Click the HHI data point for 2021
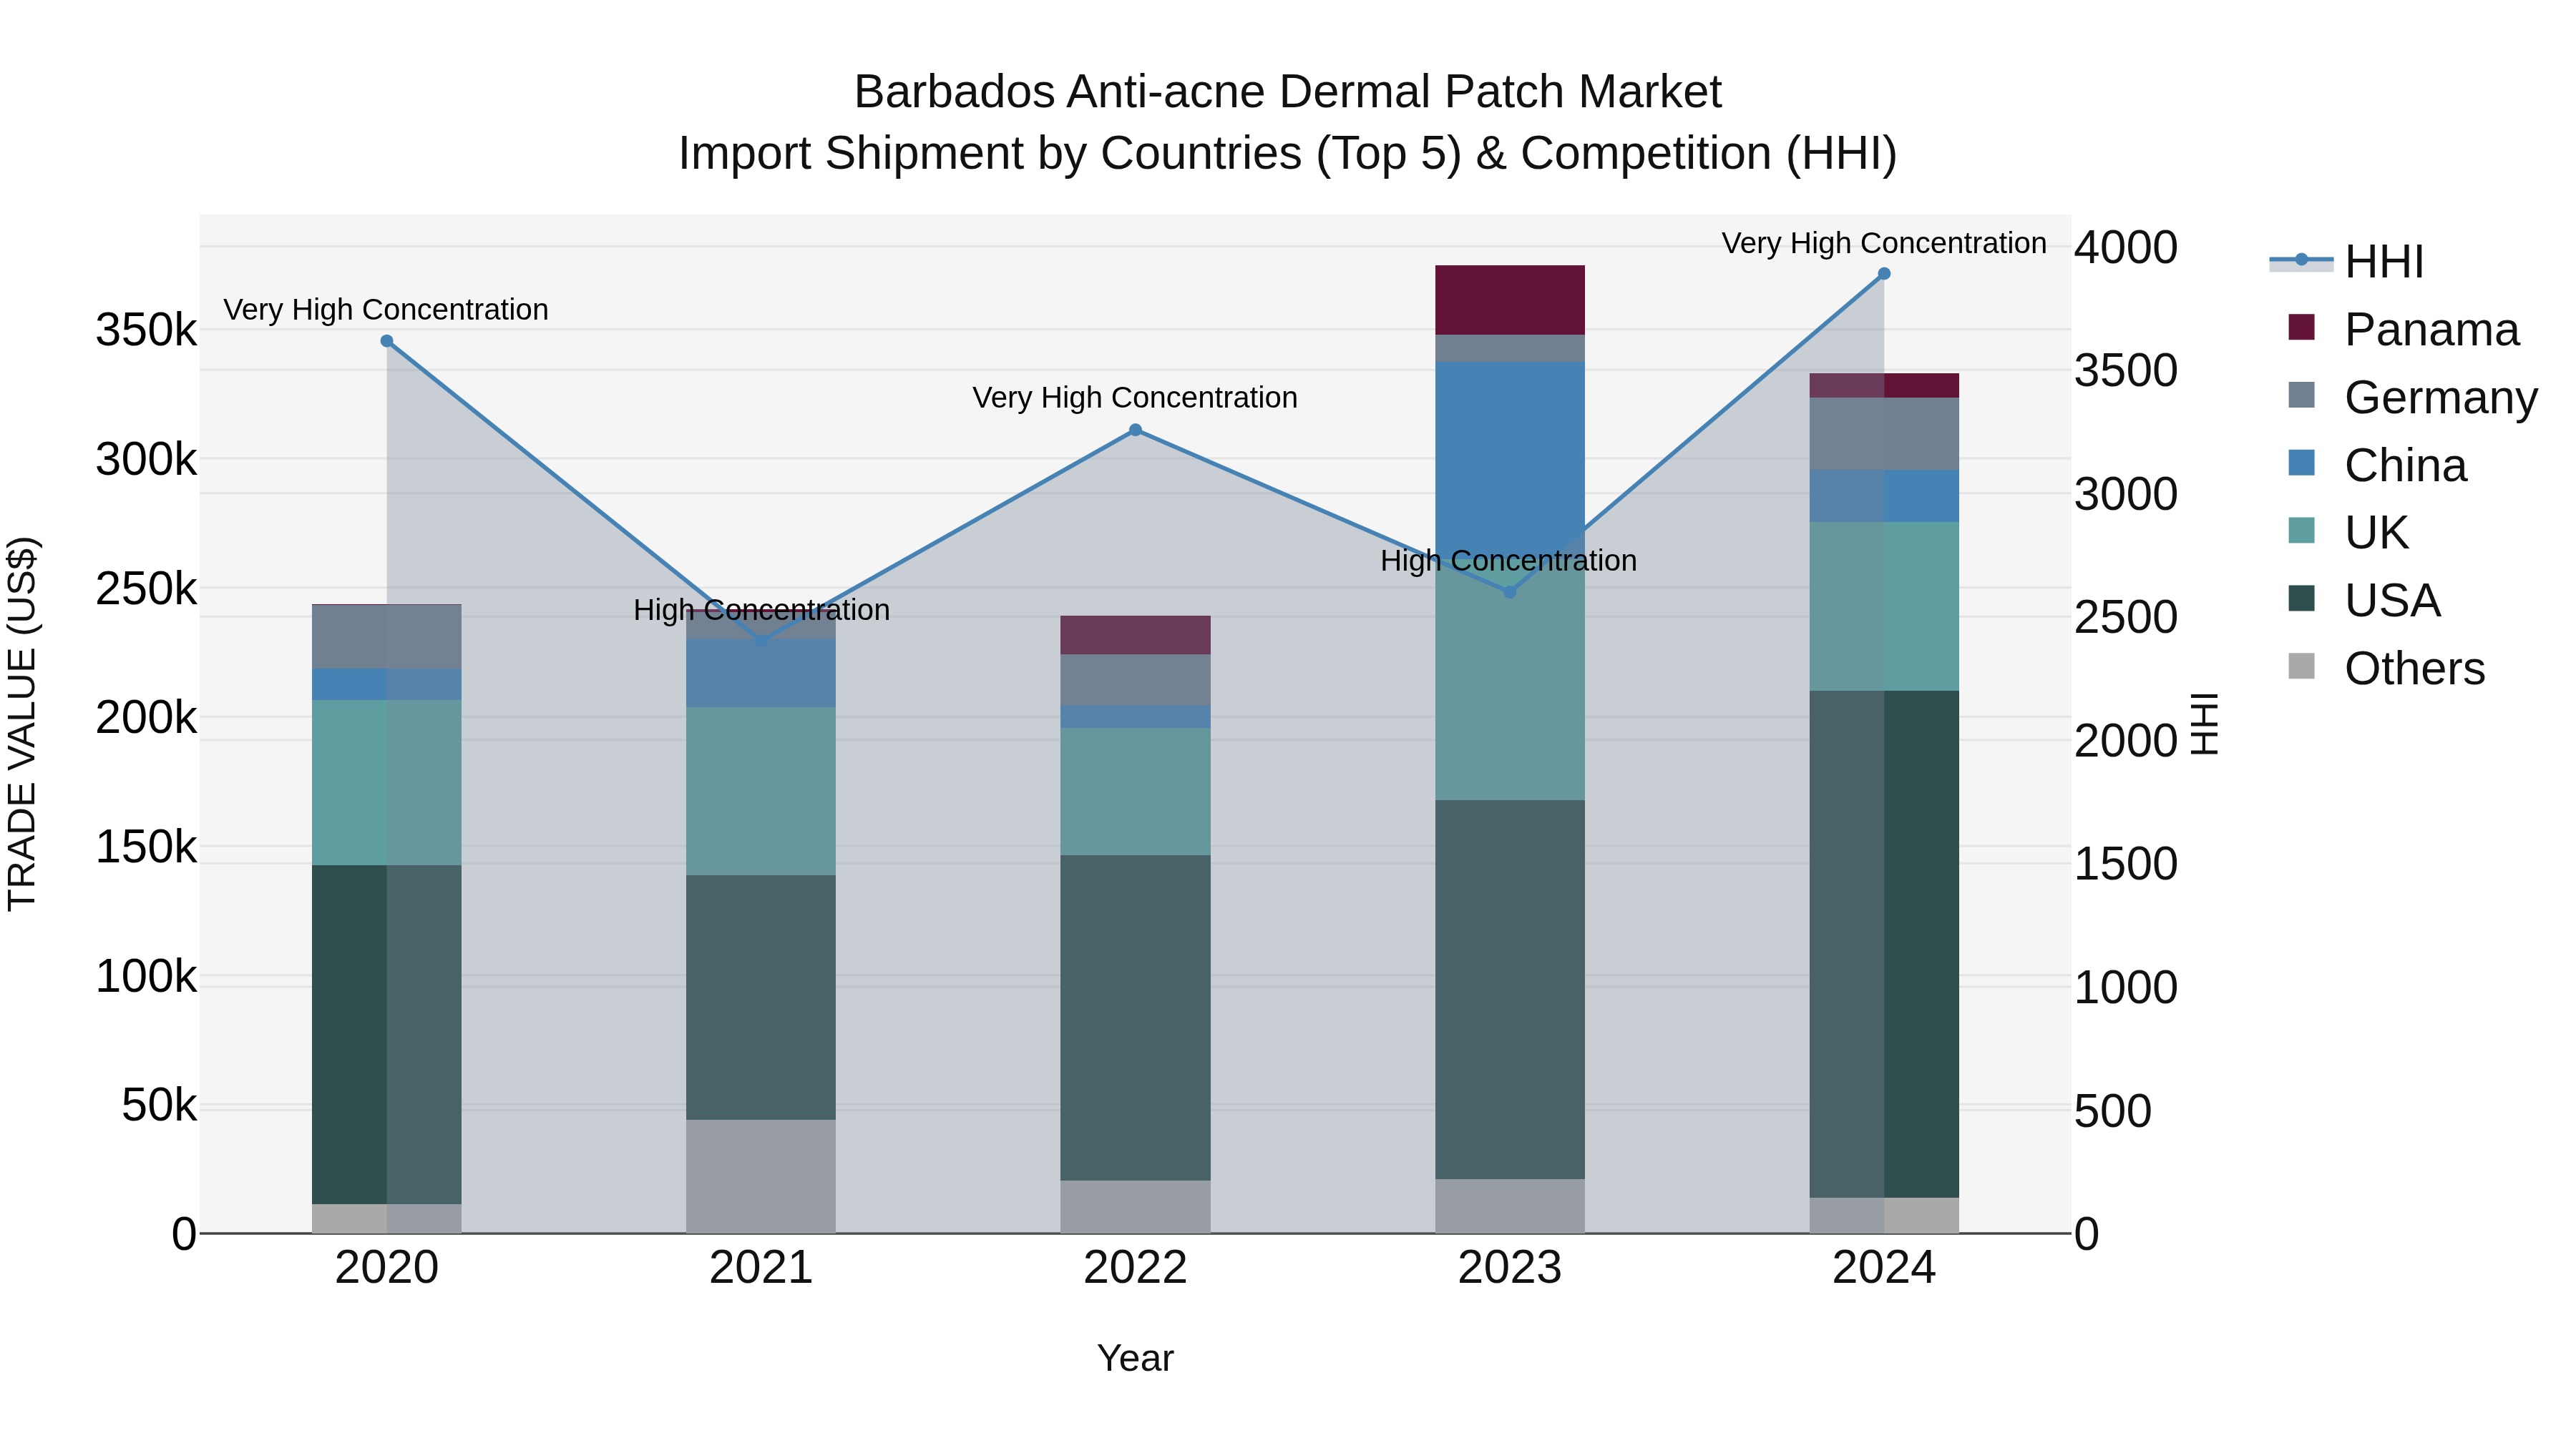 point(761,641)
